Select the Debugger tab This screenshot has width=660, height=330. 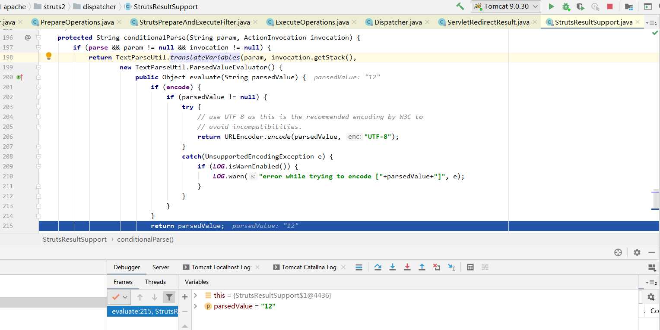[127, 267]
